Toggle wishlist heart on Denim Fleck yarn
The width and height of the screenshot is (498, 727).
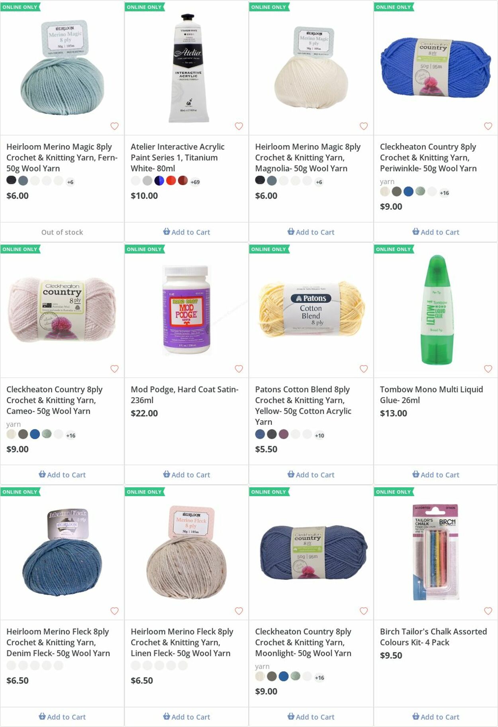[x=114, y=611]
